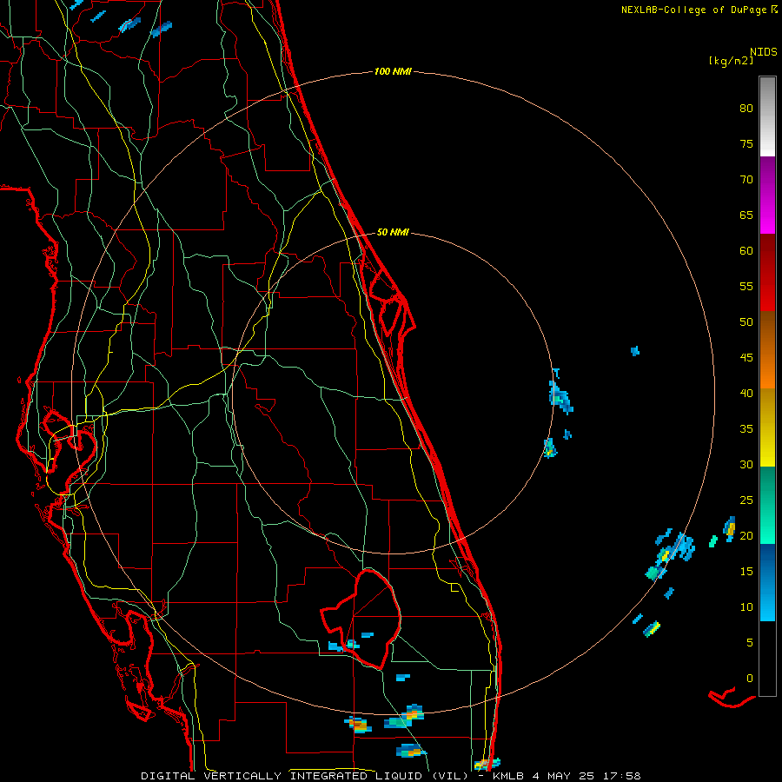Select the 50 value on the VIL scale

click(746, 321)
